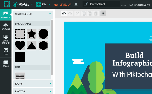Screen dimensions: 152x94
Task: Click the 'Last saved at 15:20 PM' text
Action: (140, 5)
